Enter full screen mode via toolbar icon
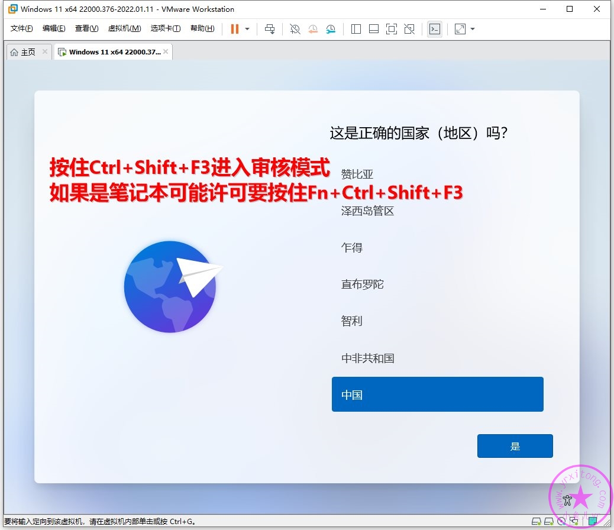Image resolution: width=614 pixels, height=530 pixels. click(x=392, y=29)
